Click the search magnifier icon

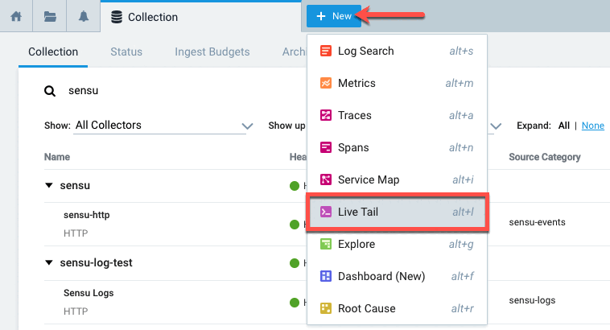pos(50,91)
